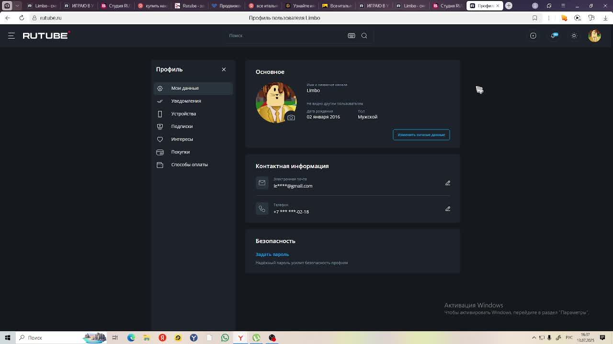
Task: Open Способы оплаты in the profile menu
Action: [193, 164]
